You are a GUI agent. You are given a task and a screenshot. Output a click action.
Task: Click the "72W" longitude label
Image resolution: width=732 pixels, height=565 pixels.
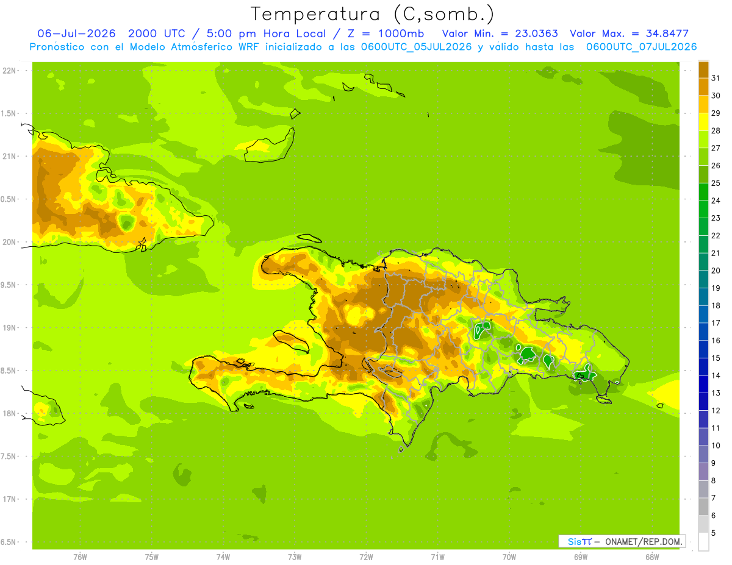366,557
